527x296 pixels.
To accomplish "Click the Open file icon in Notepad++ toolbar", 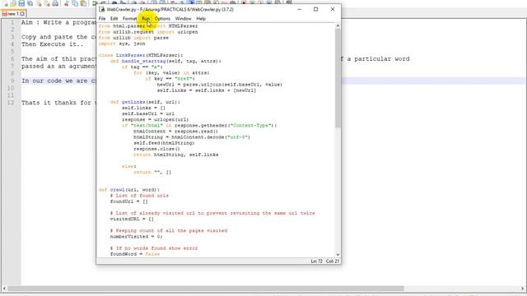I will pos(13,3).
